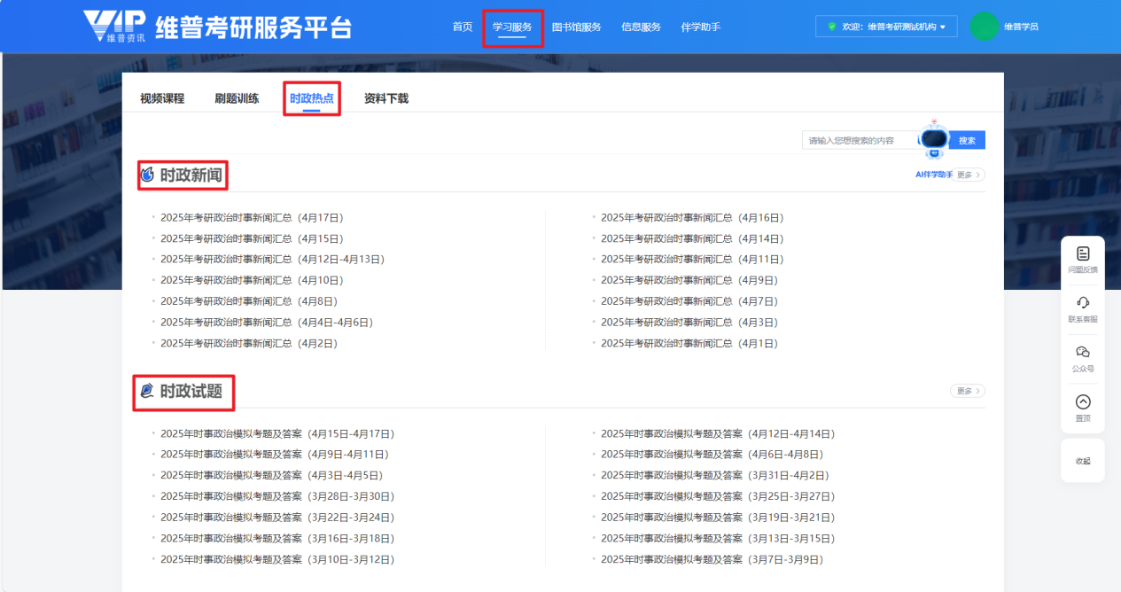Focus the 请输入您想搜索的内容 search field
Image resolution: width=1121 pixels, height=592 pixels.
point(860,140)
